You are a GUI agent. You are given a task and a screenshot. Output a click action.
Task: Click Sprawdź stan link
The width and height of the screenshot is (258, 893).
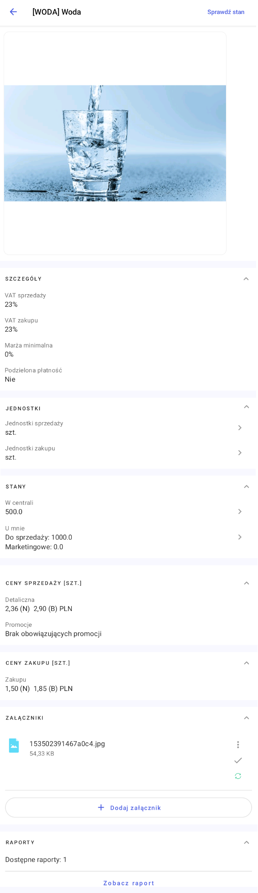tap(226, 12)
